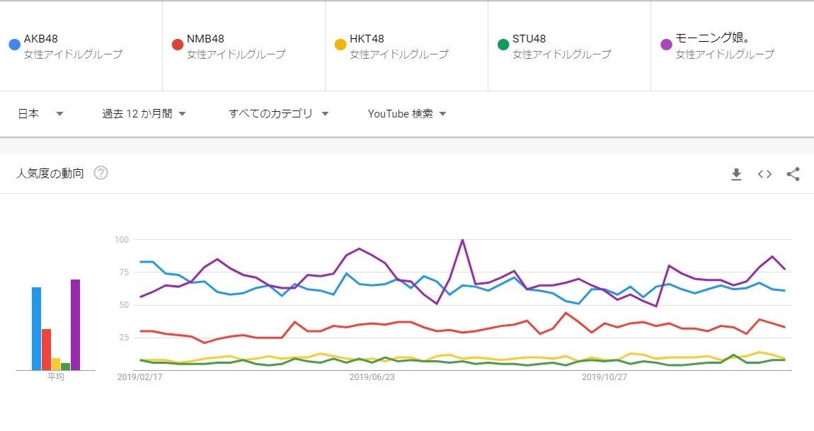Click the green STU48 color dot
Image resolution: width=814 pixels, height=431 pixels.
tap(503, 45)
